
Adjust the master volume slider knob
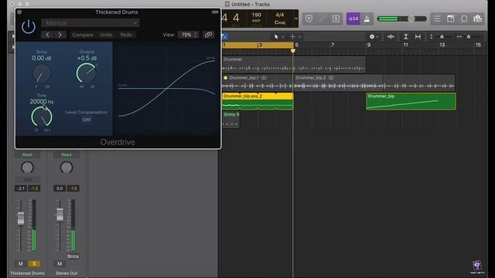pos(411,19)
